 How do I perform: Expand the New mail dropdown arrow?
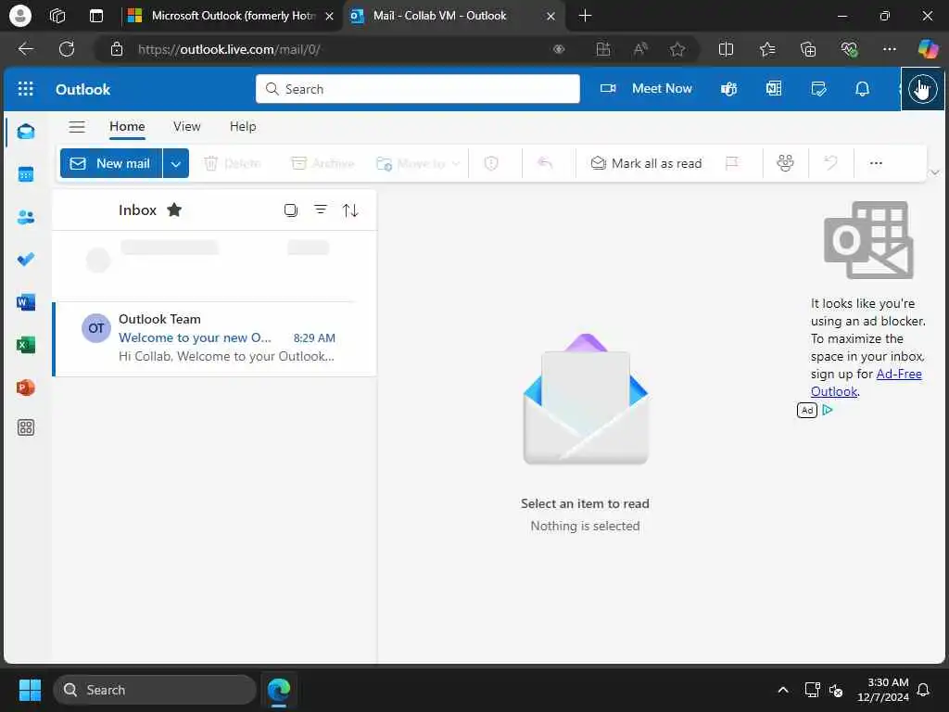tap(175, 163)
